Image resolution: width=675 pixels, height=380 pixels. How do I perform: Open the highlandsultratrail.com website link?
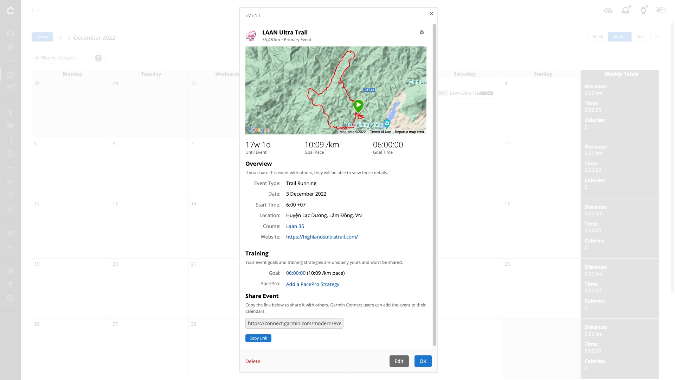point(322,237)
